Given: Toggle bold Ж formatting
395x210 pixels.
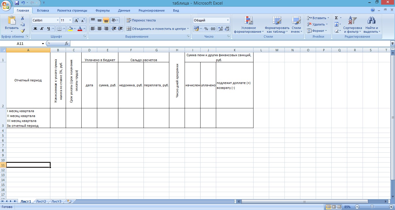Looking at the screenshot, I should pyautogui.click(x=35, y=29).
